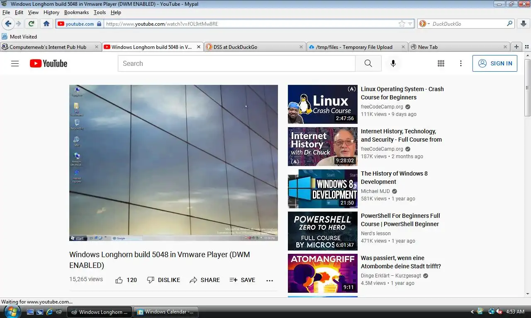Open the list-all-tabs grid button
This screenshot has height=318, width=531.
tap(527, 47)
